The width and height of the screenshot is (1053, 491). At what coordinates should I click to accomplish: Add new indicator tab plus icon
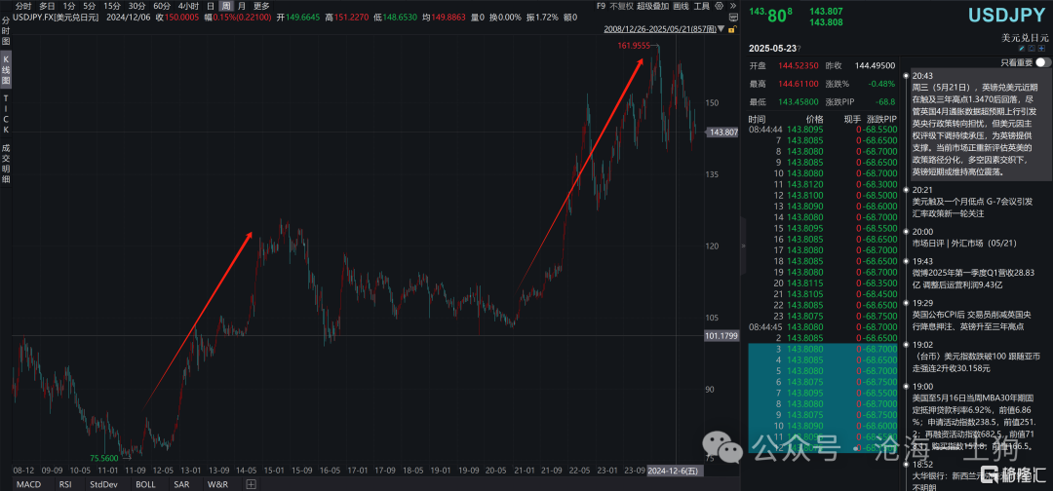251,483
